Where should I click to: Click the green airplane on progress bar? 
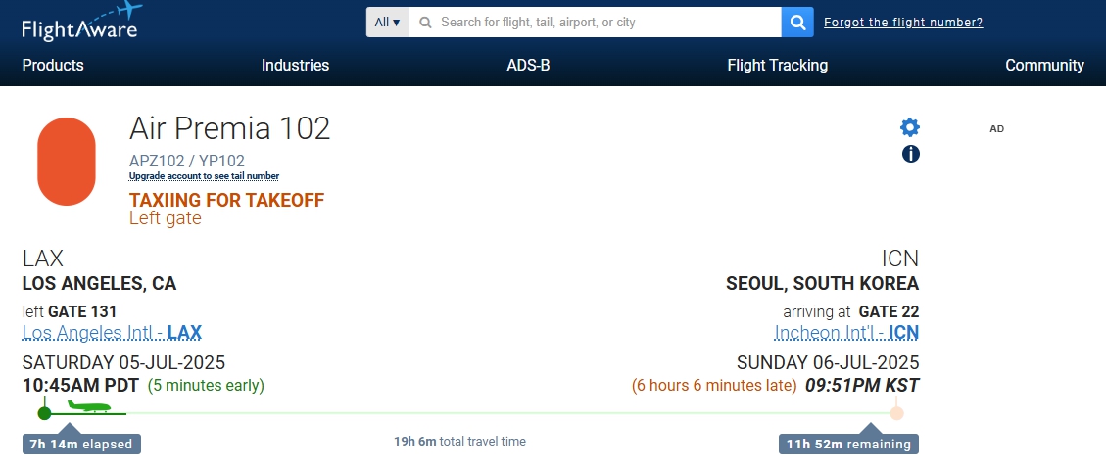(x=89, y=406)
